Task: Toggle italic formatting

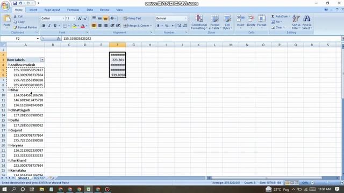Action: click(x=49, y=26)
